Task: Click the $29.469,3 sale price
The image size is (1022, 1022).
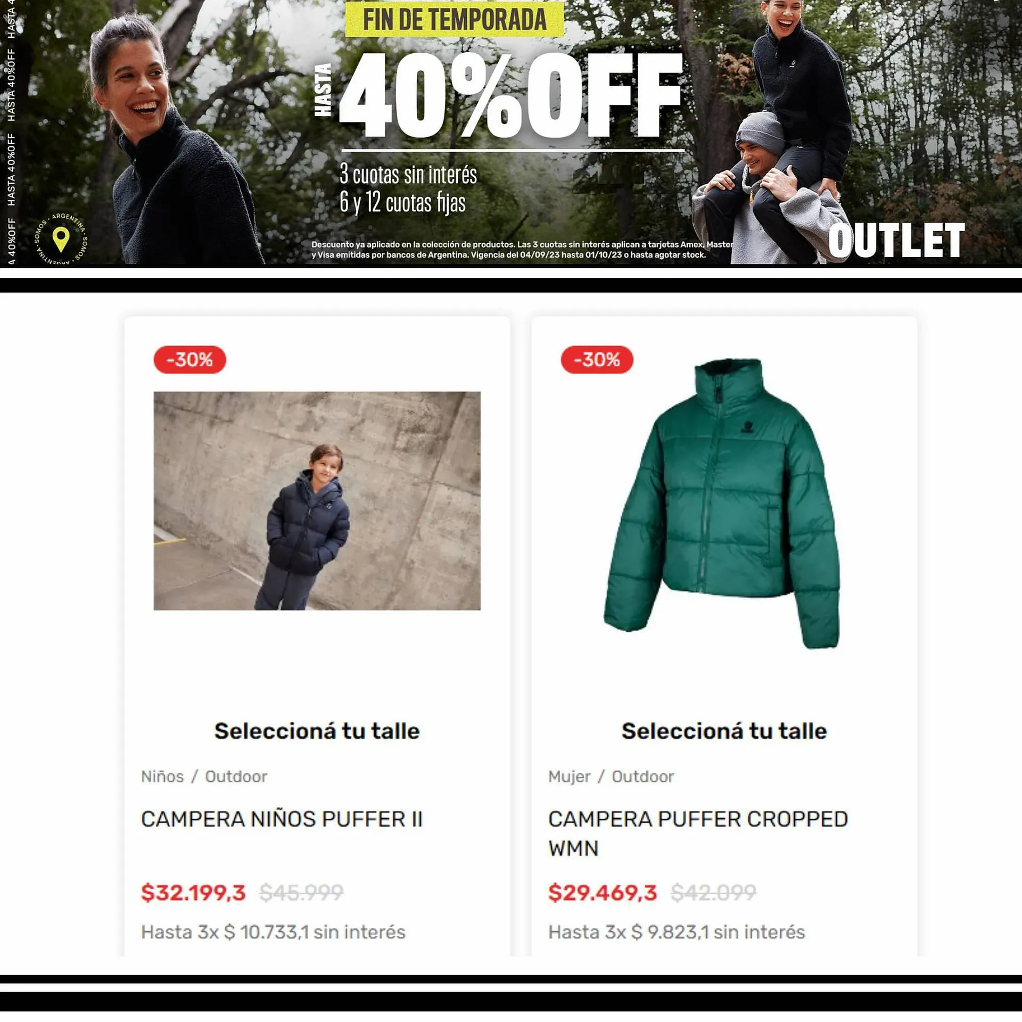Action: click(x=603, y=892)
